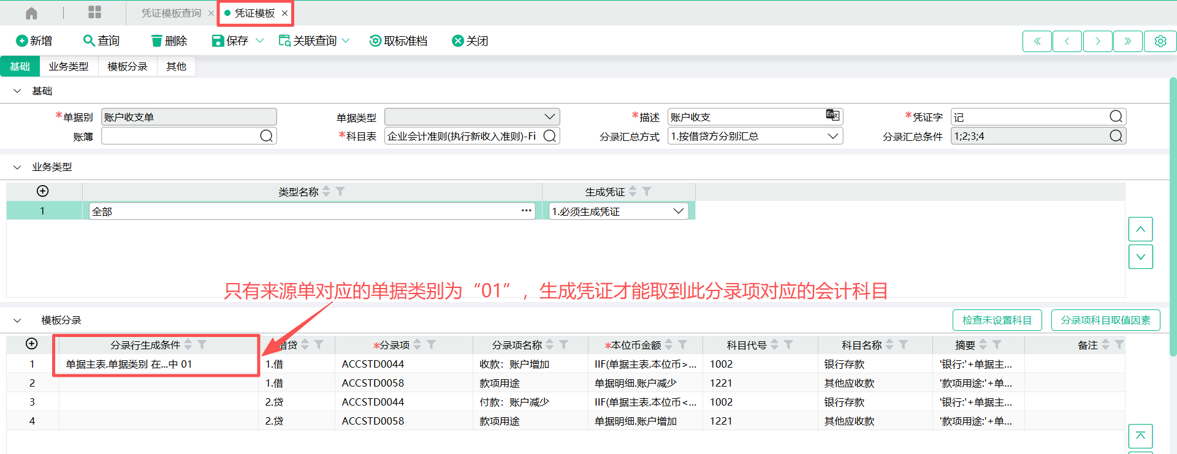
Task: Click the settings gear icon at top right
Action: coord(1160,41)
